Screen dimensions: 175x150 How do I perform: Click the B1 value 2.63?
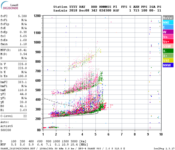coord(23,110)
